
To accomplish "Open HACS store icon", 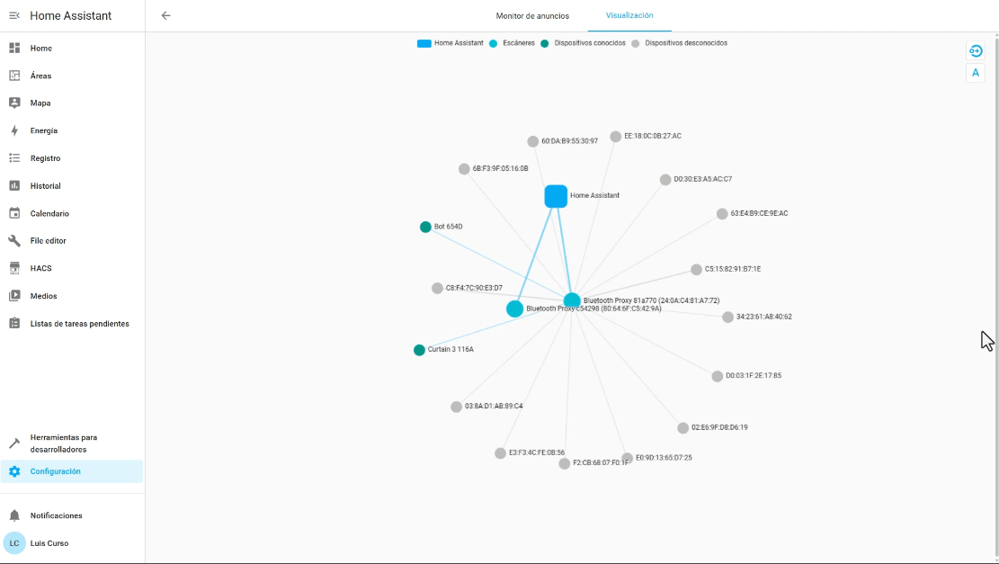I will coord(14,268).
